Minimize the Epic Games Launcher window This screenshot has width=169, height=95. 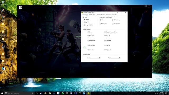143,6
